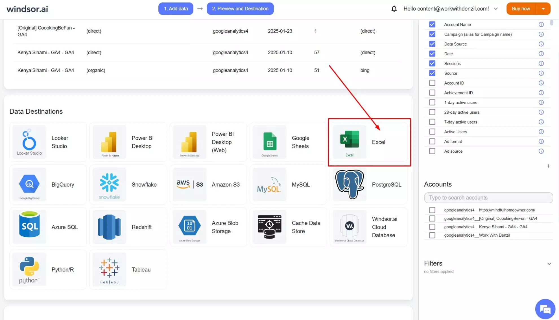
Task: Expand the Filters section
Action: click(x=549, y=264)
